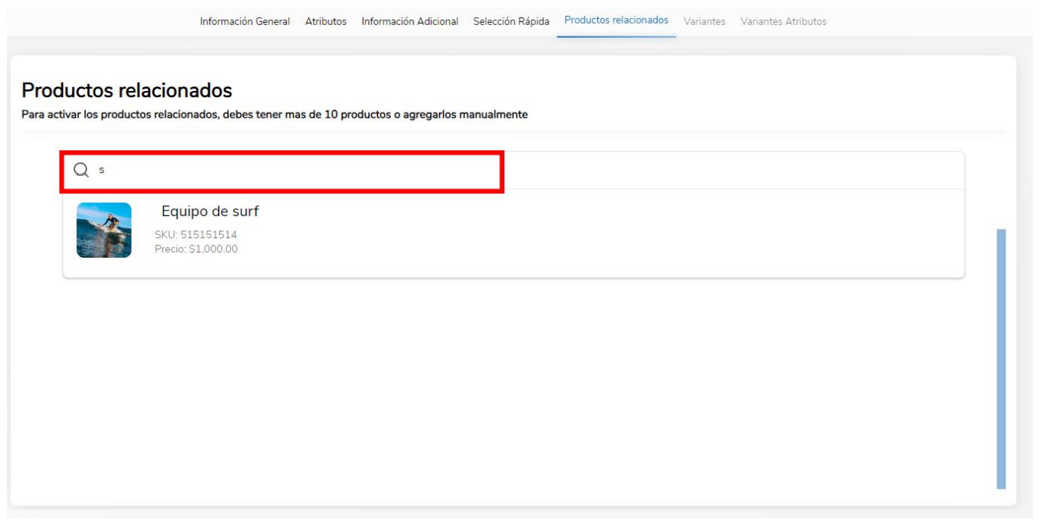Viewport: 1045px width, 523px height.
Task: Click the active Productos relacionados tab
Action: coord(617,20)
